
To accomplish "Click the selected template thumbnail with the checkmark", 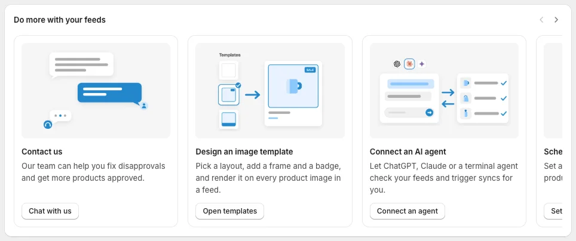I will point(229,95).
